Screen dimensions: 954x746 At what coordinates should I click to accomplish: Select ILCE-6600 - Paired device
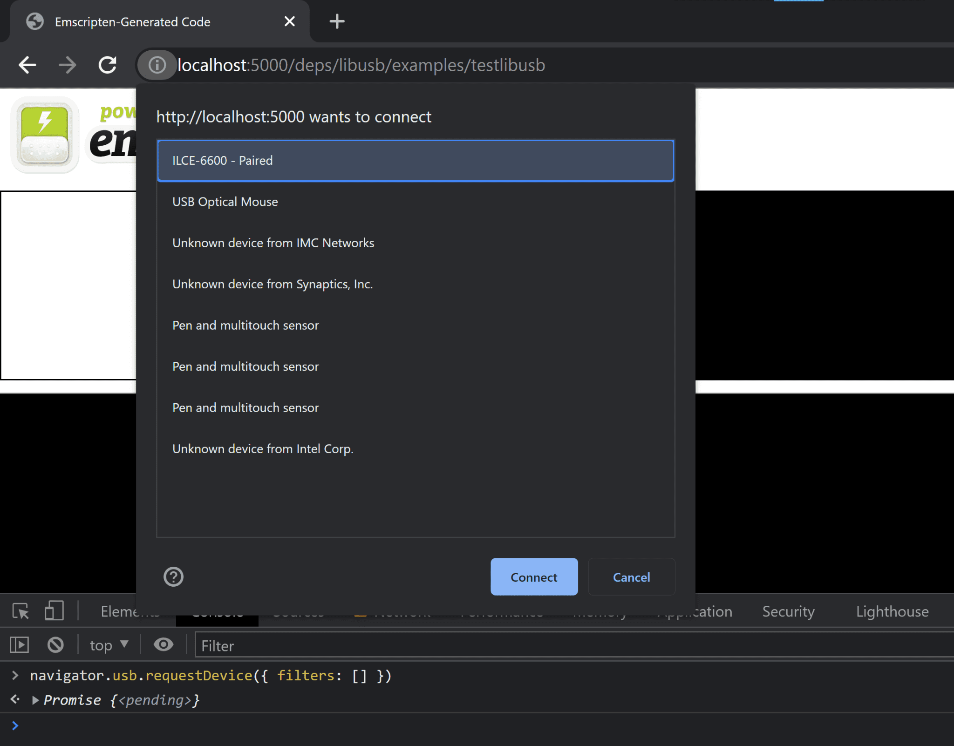416,159
